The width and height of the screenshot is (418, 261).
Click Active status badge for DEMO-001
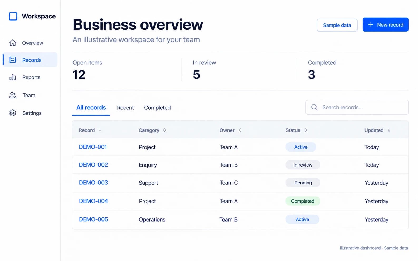click(301, 147)
